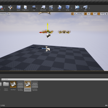Toggle rotation snapping in viewport
Viewport: 108px width, 108px height.
point(92,14)
